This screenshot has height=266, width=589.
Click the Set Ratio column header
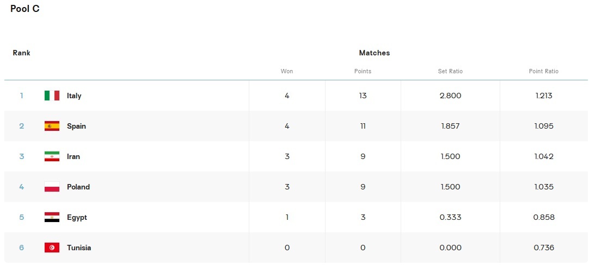450,71
